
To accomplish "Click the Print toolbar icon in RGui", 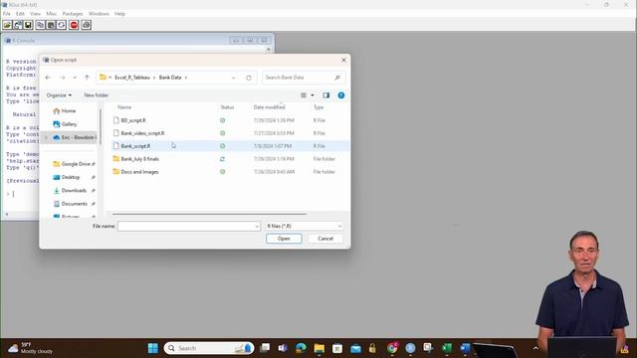I will click(86, 25).
